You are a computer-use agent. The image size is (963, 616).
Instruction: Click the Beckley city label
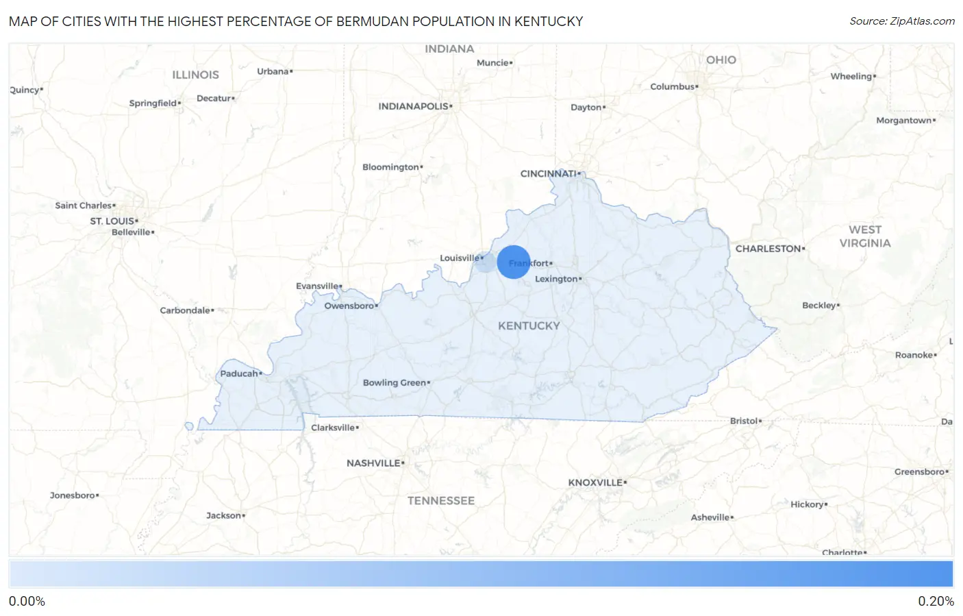[x=819, y=306]
